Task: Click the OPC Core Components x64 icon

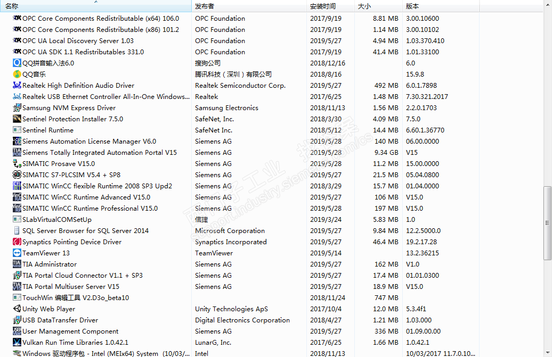Action: (x=17, y=18)
